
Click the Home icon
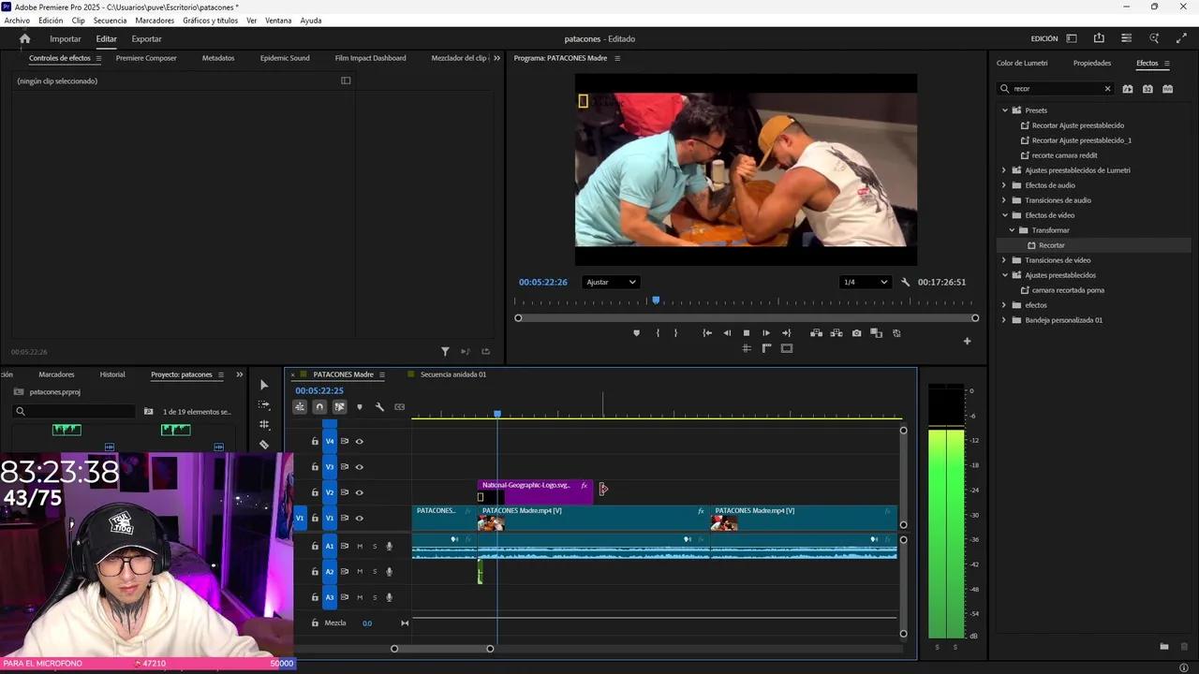click(x=25, y=38)
